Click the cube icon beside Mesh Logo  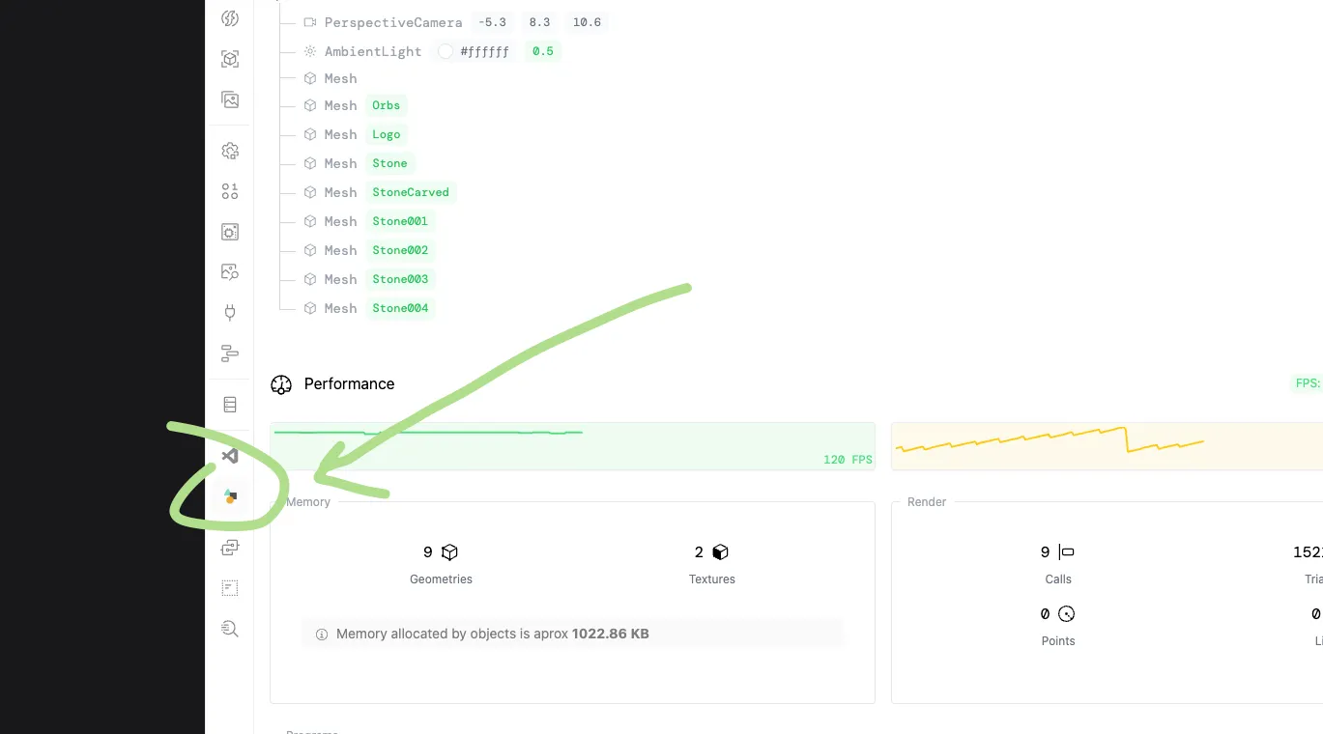pyautogui.click(x=310, y=134)
